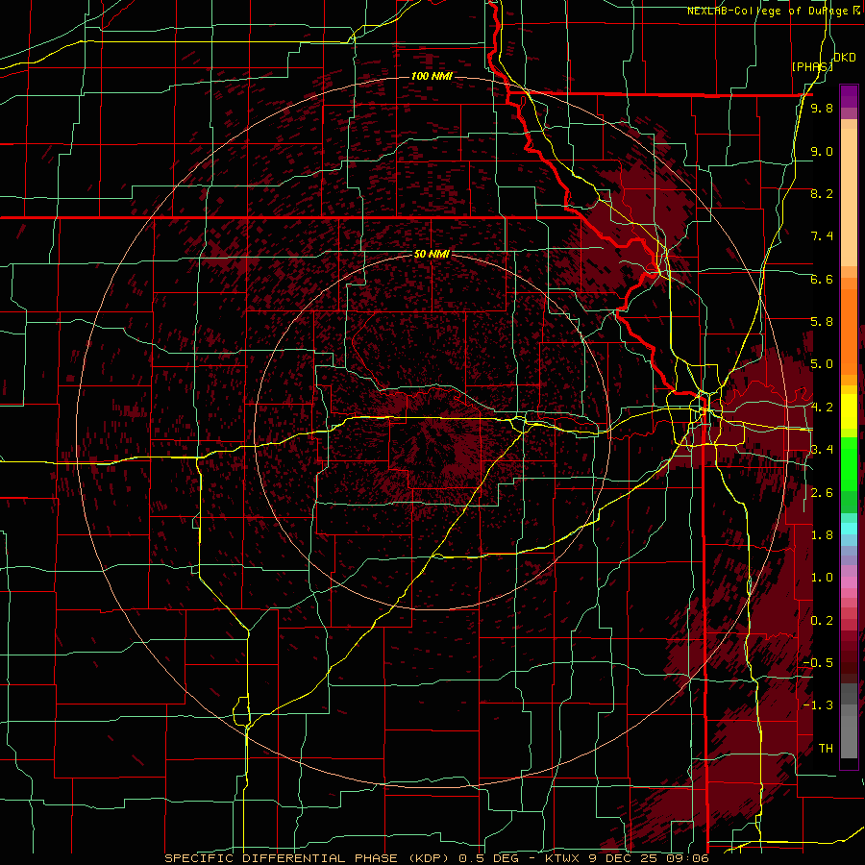Select the 6.6 scale value
The height and width of the screenshot is (865, 865).
click(x=822, y=279)
